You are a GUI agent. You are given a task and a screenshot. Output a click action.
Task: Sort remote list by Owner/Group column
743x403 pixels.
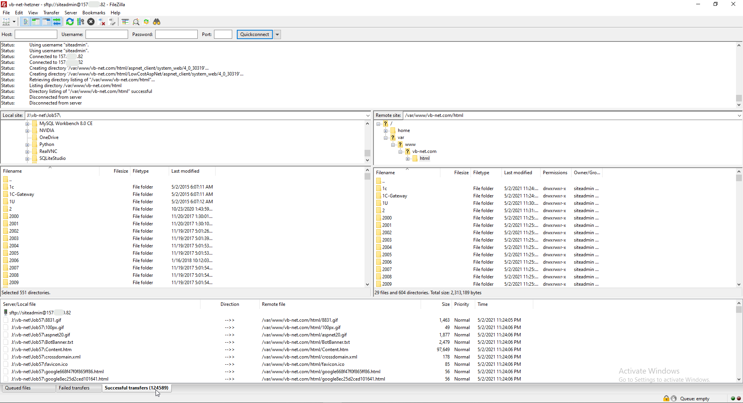pos(587,173)
